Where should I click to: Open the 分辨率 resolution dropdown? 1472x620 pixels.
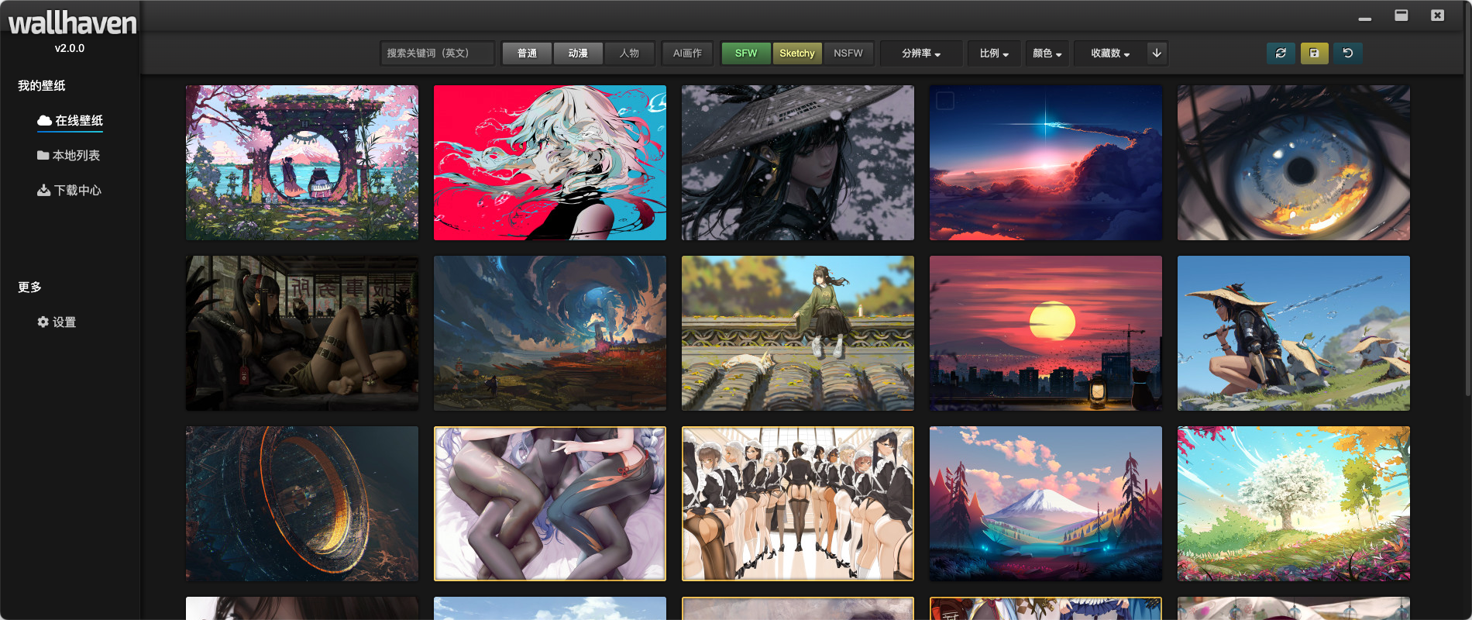pos(921,53)
